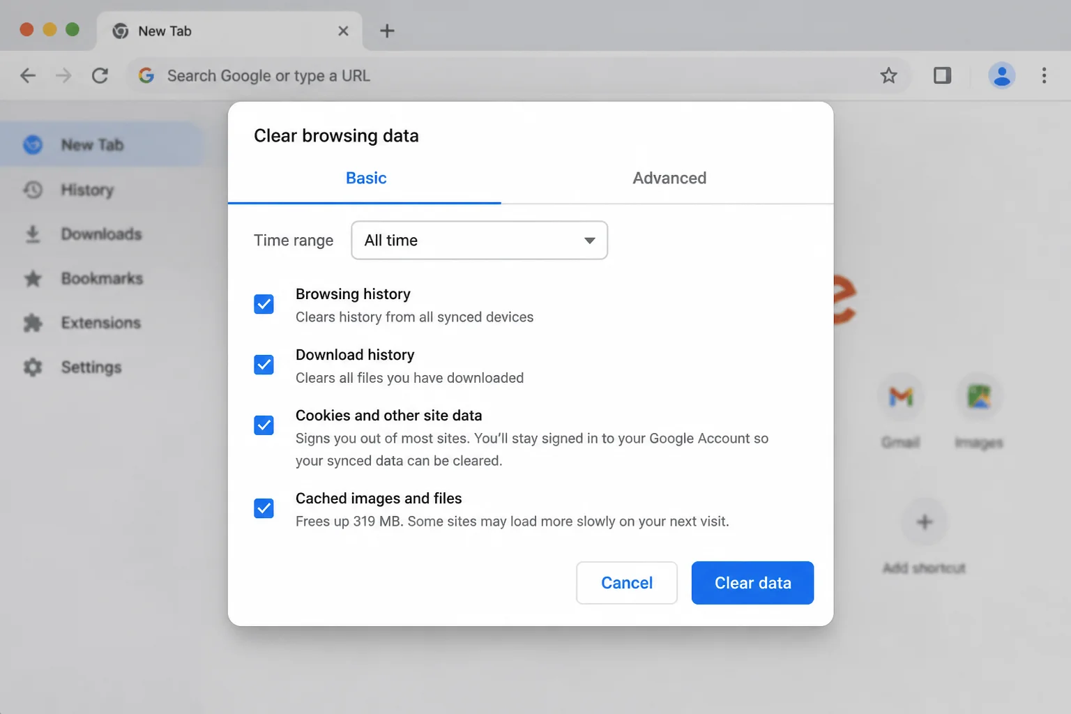Click the Chrome icon on the tab
The height and width of the screenshot is (714, 1071).
click(121, 31)
